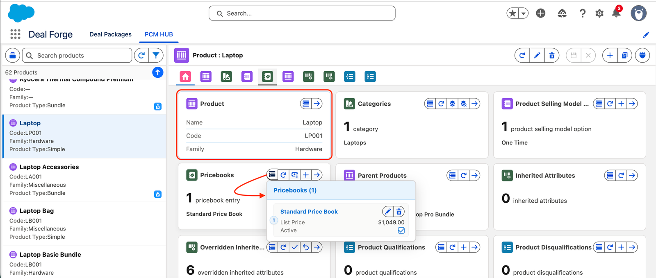Open the Categories section tab icon
The height and width of the screenshot is (278, 656).
(x=226, y=77)
